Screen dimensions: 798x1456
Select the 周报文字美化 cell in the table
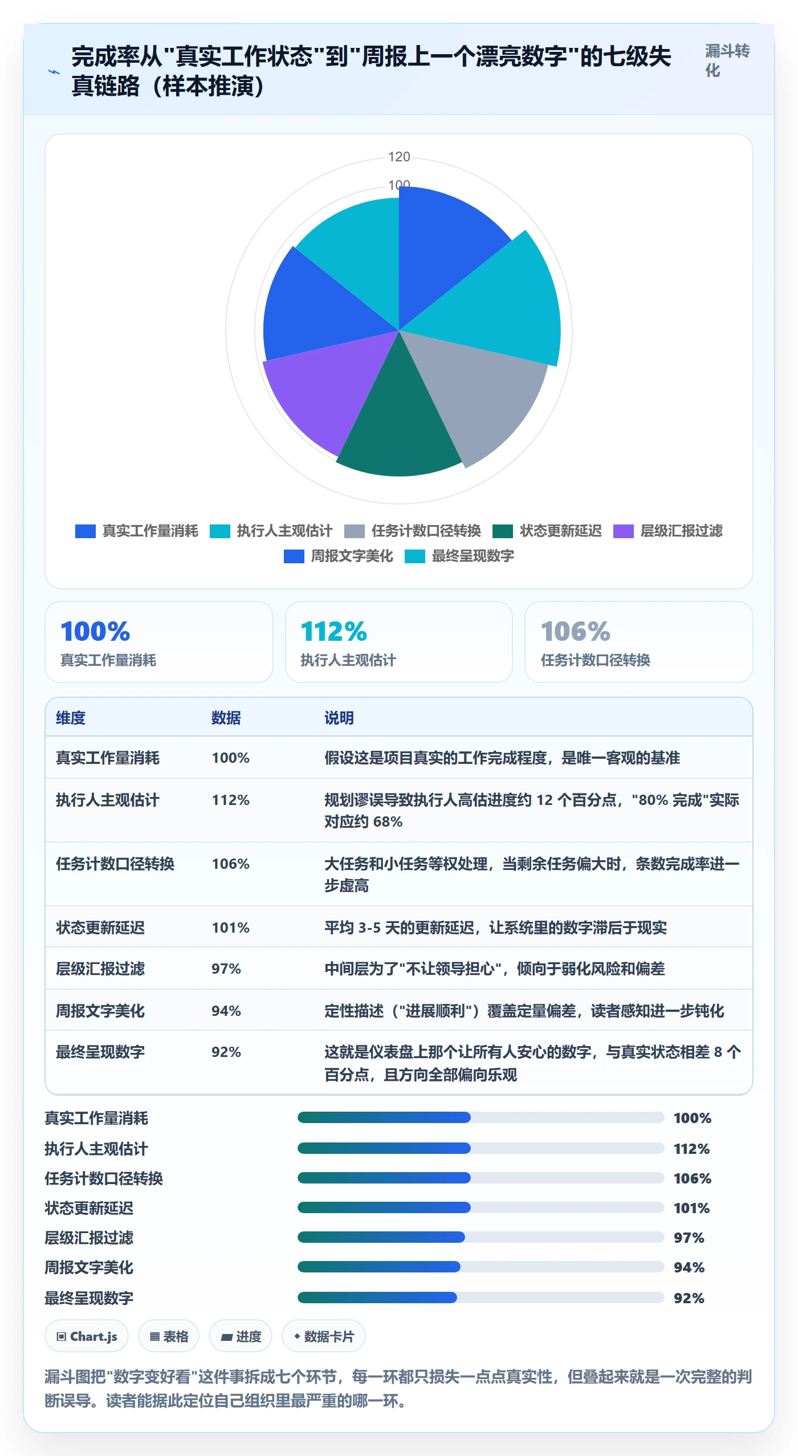100,1011
